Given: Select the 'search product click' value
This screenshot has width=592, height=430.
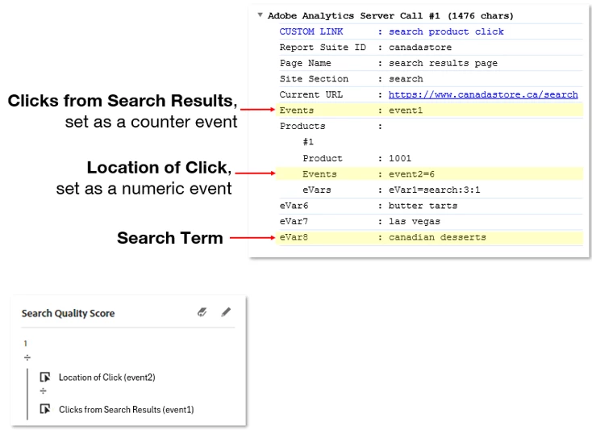Looking at the screenshot, I should (x=446, y=31).
